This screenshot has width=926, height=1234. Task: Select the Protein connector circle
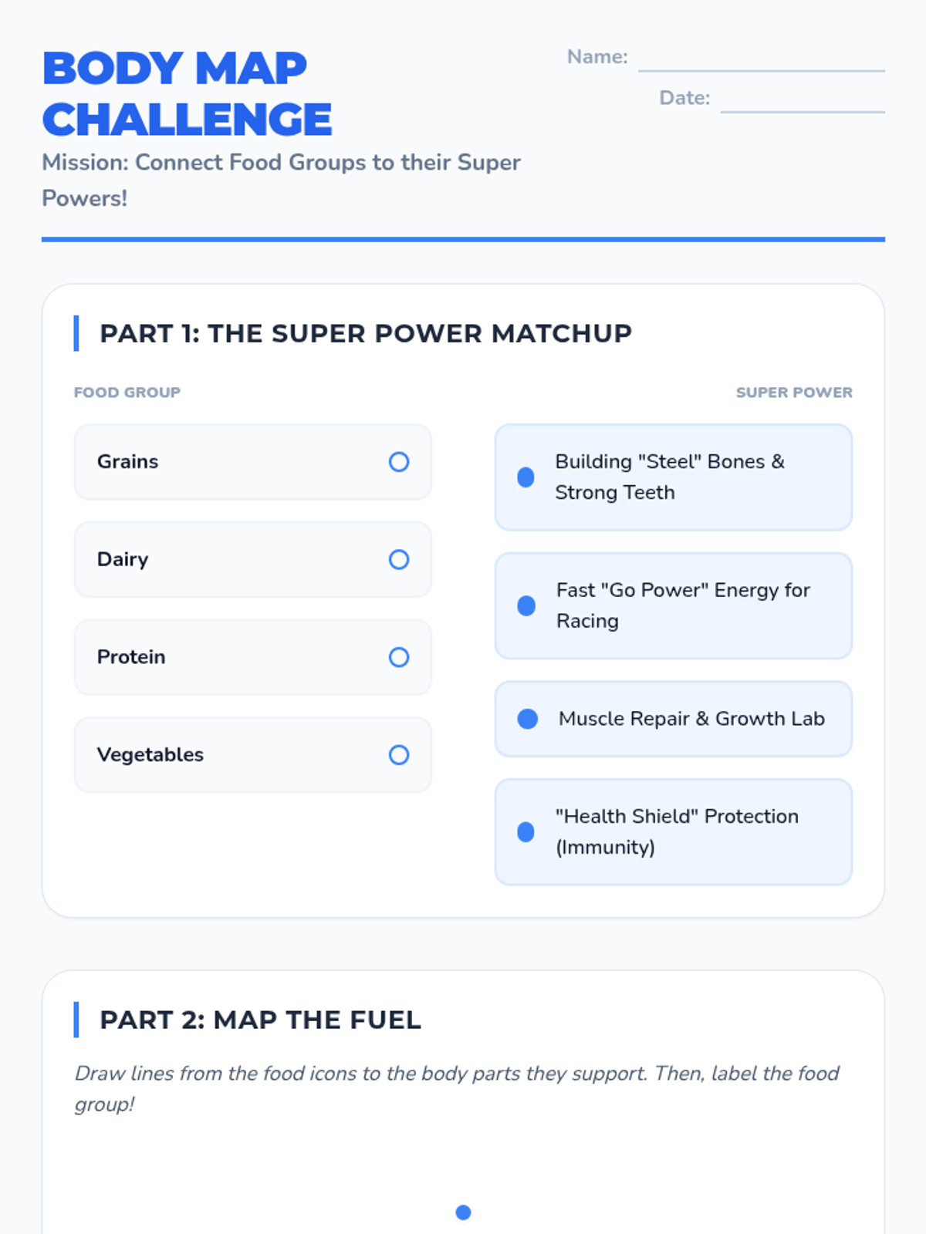click(x=399, y=657)
